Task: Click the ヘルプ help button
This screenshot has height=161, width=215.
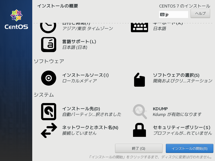Action: click(x=200, y=13)
